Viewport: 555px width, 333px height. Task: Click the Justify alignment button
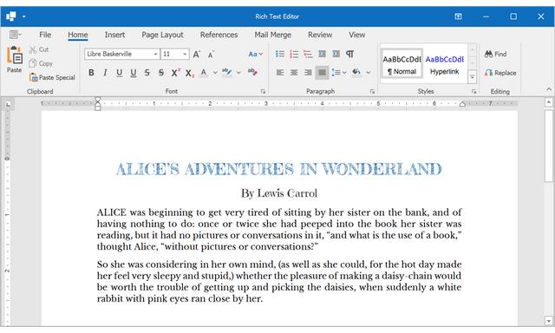[x=322, y=73]
